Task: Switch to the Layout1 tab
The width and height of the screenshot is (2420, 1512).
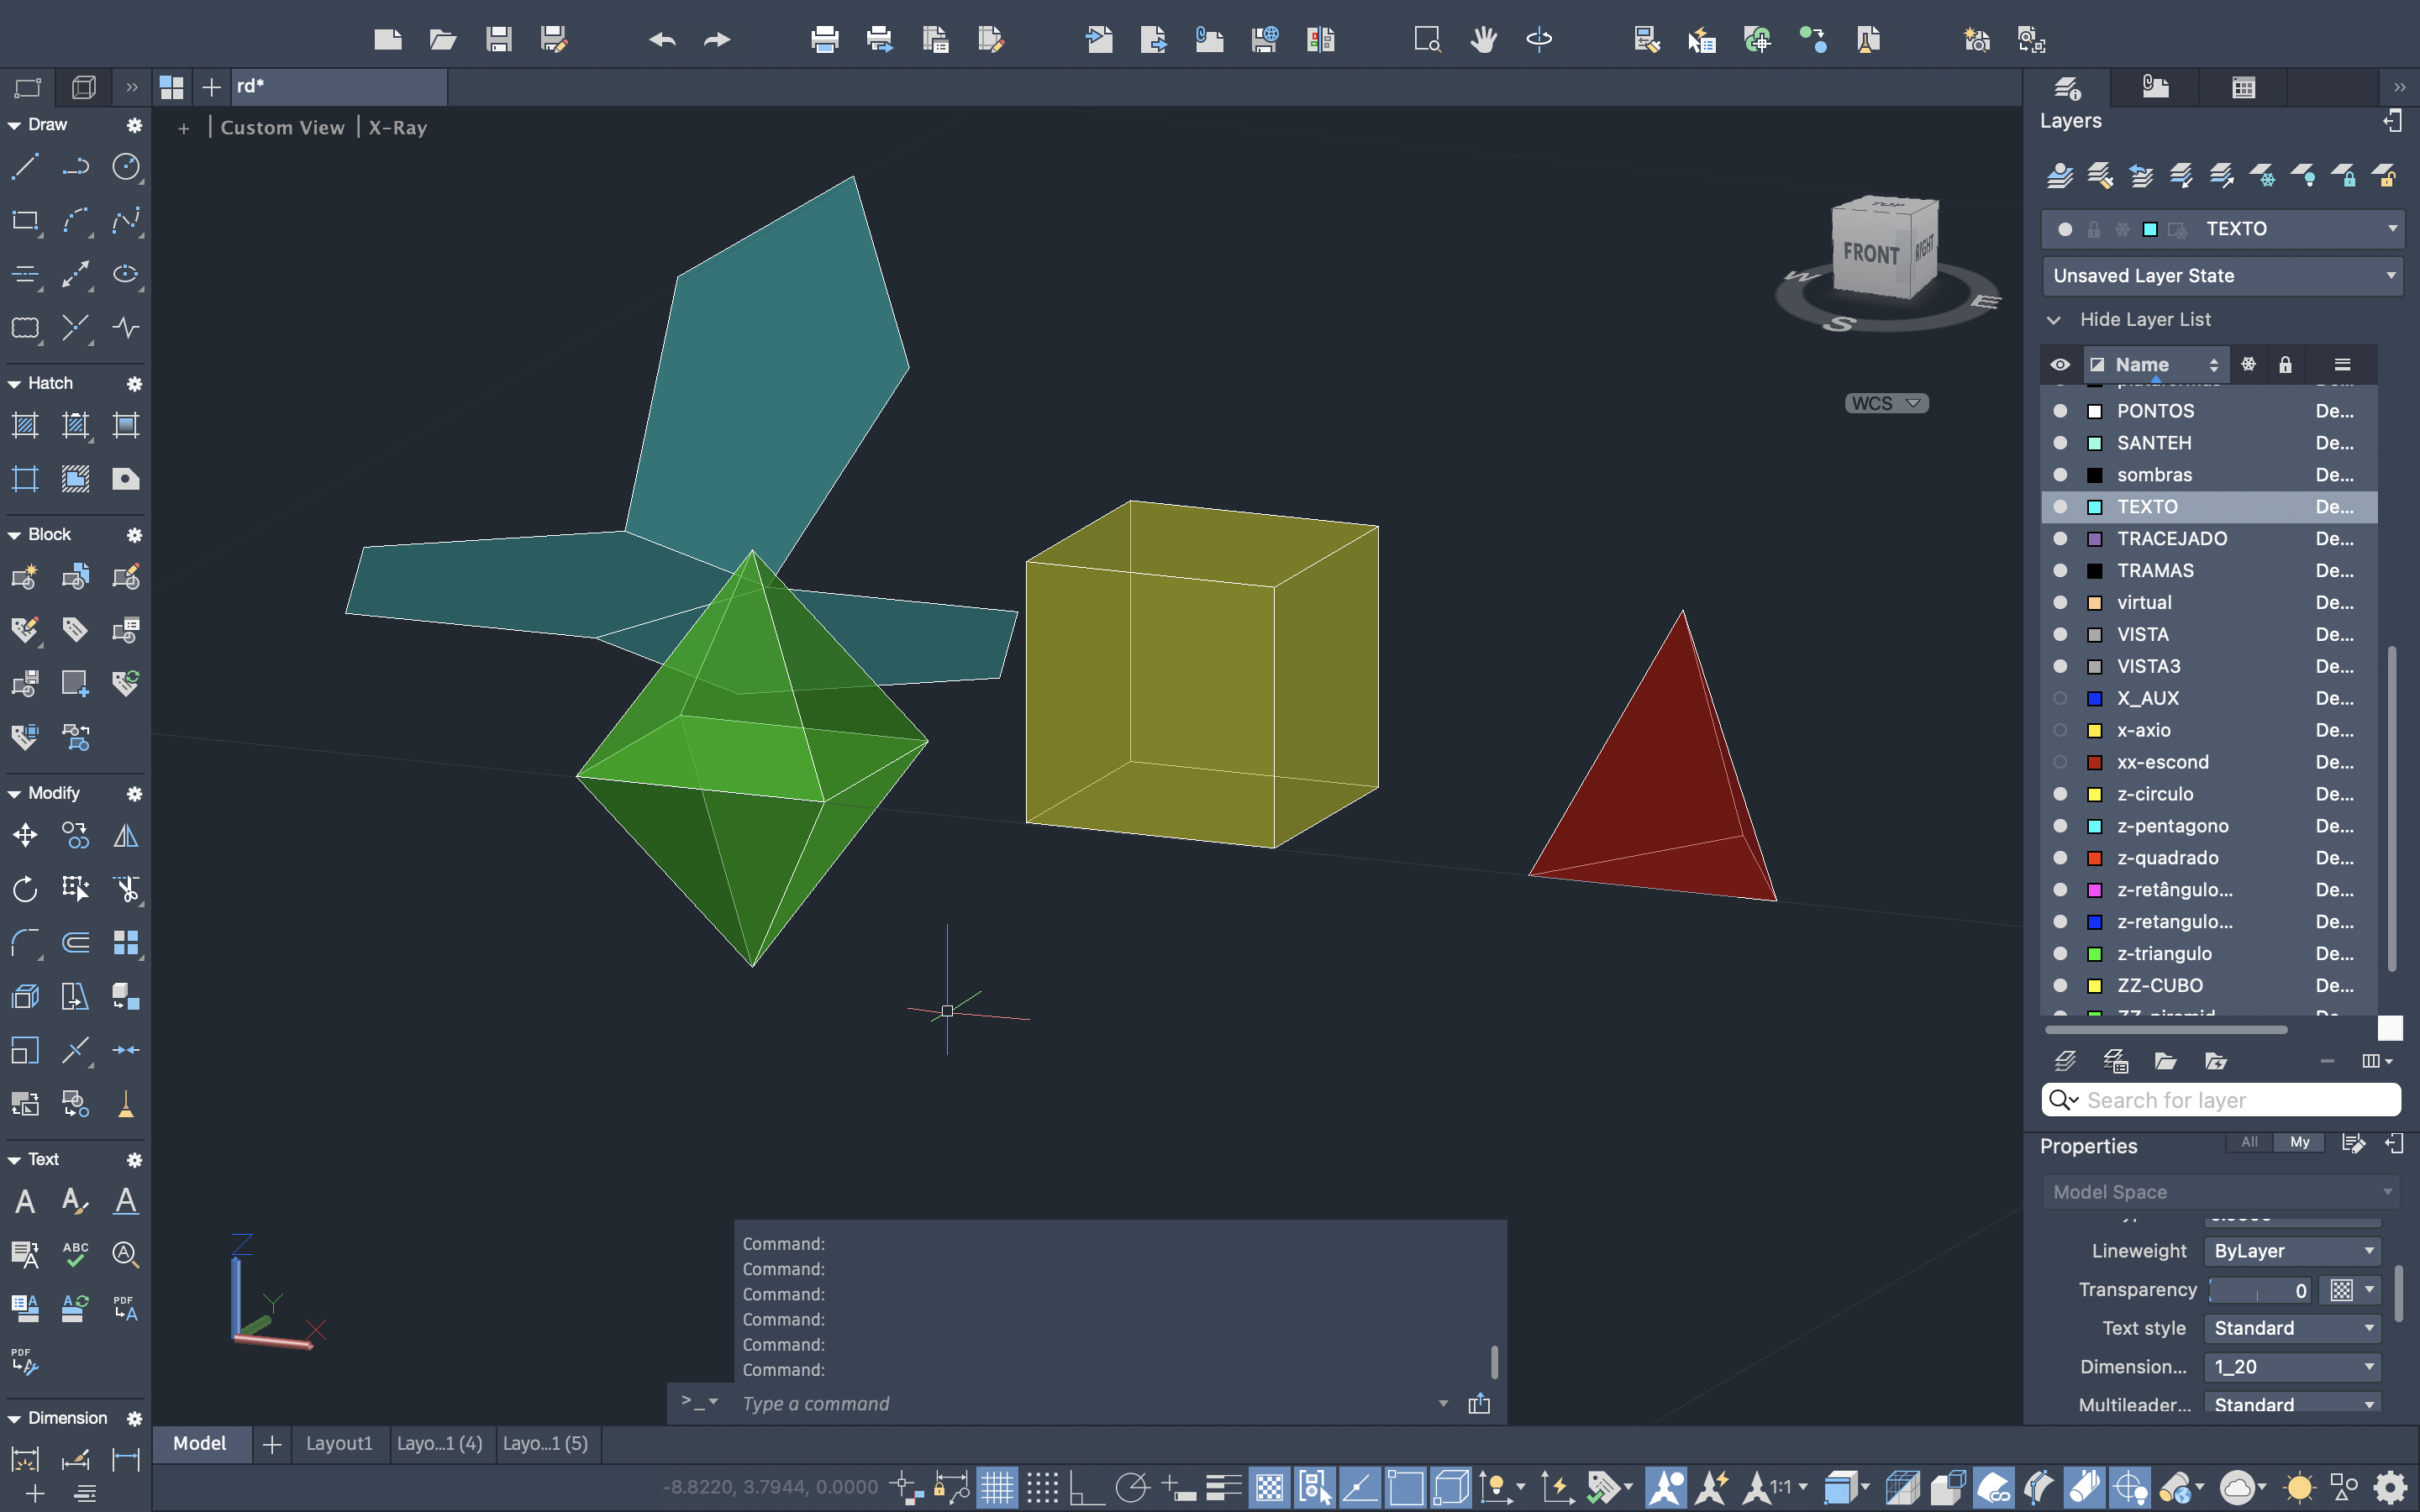Action: 339,1443
